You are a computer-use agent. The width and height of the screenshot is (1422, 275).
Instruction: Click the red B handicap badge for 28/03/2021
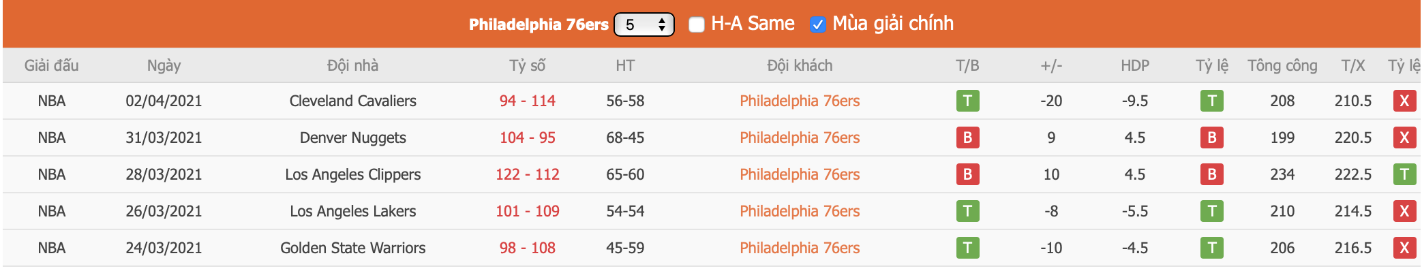coord(1211,175)
